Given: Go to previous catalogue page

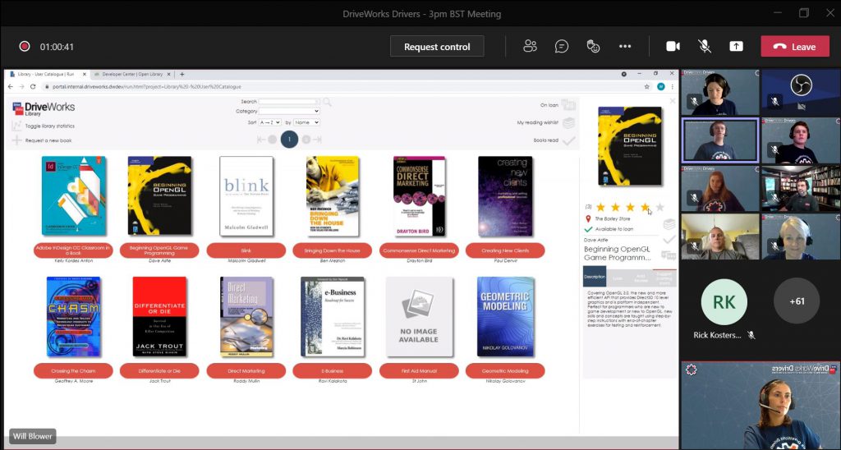Looking at the screenshot, I should click(273, 140).
